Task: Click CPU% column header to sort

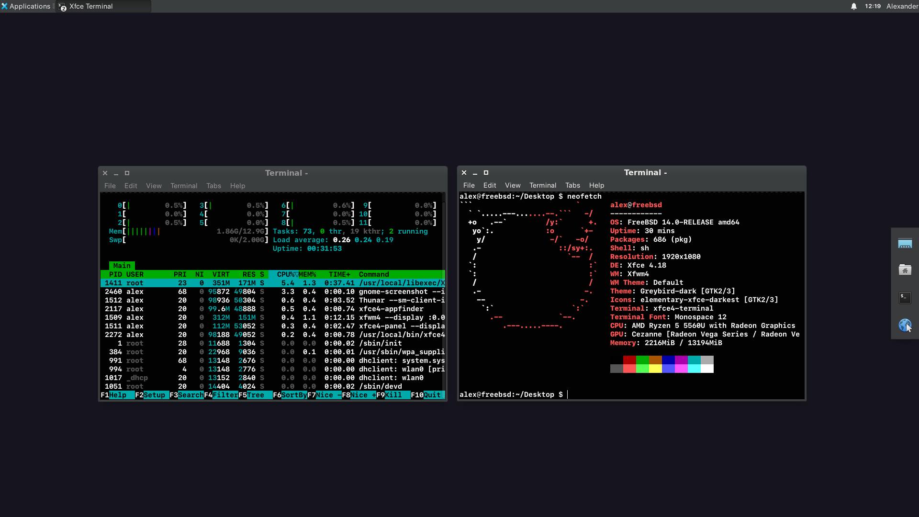Action: 286,274
